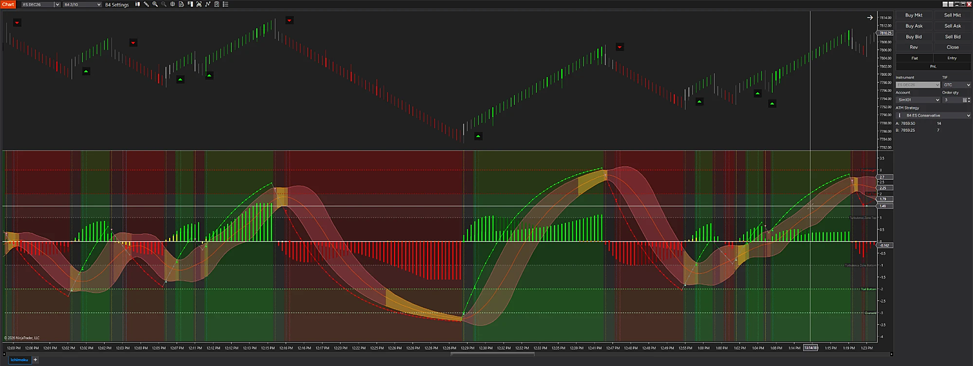Screen dimensions: 973x366
Task: Click the Buy Ask button
Action: [913, 26]
